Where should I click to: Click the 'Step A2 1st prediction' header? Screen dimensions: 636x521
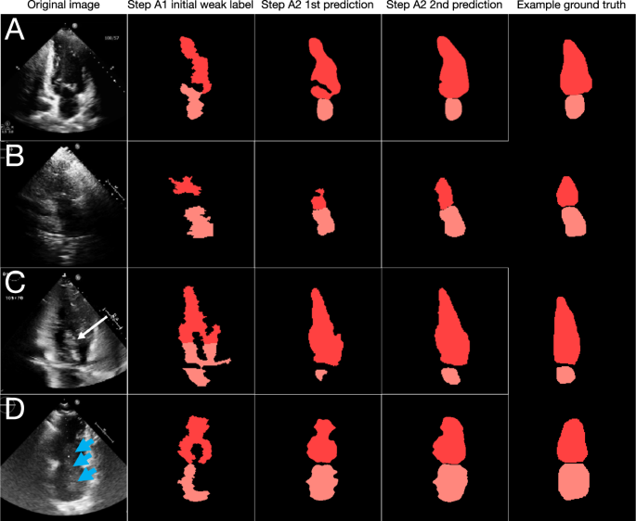tap(318, 6)
